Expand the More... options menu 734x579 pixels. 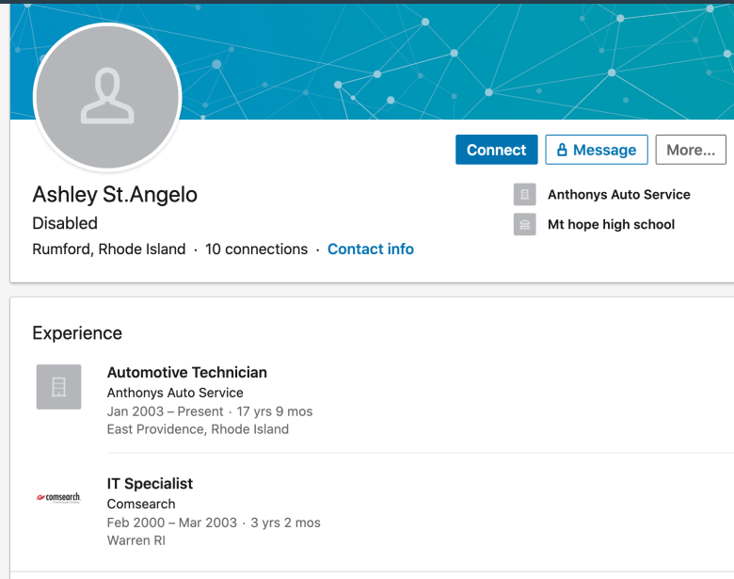click(691, 151)
